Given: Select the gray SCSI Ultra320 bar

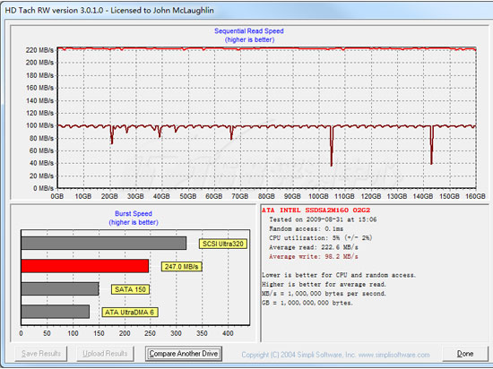Looking at the screenshot, I should pyautogui.click(x=104, y=243).
